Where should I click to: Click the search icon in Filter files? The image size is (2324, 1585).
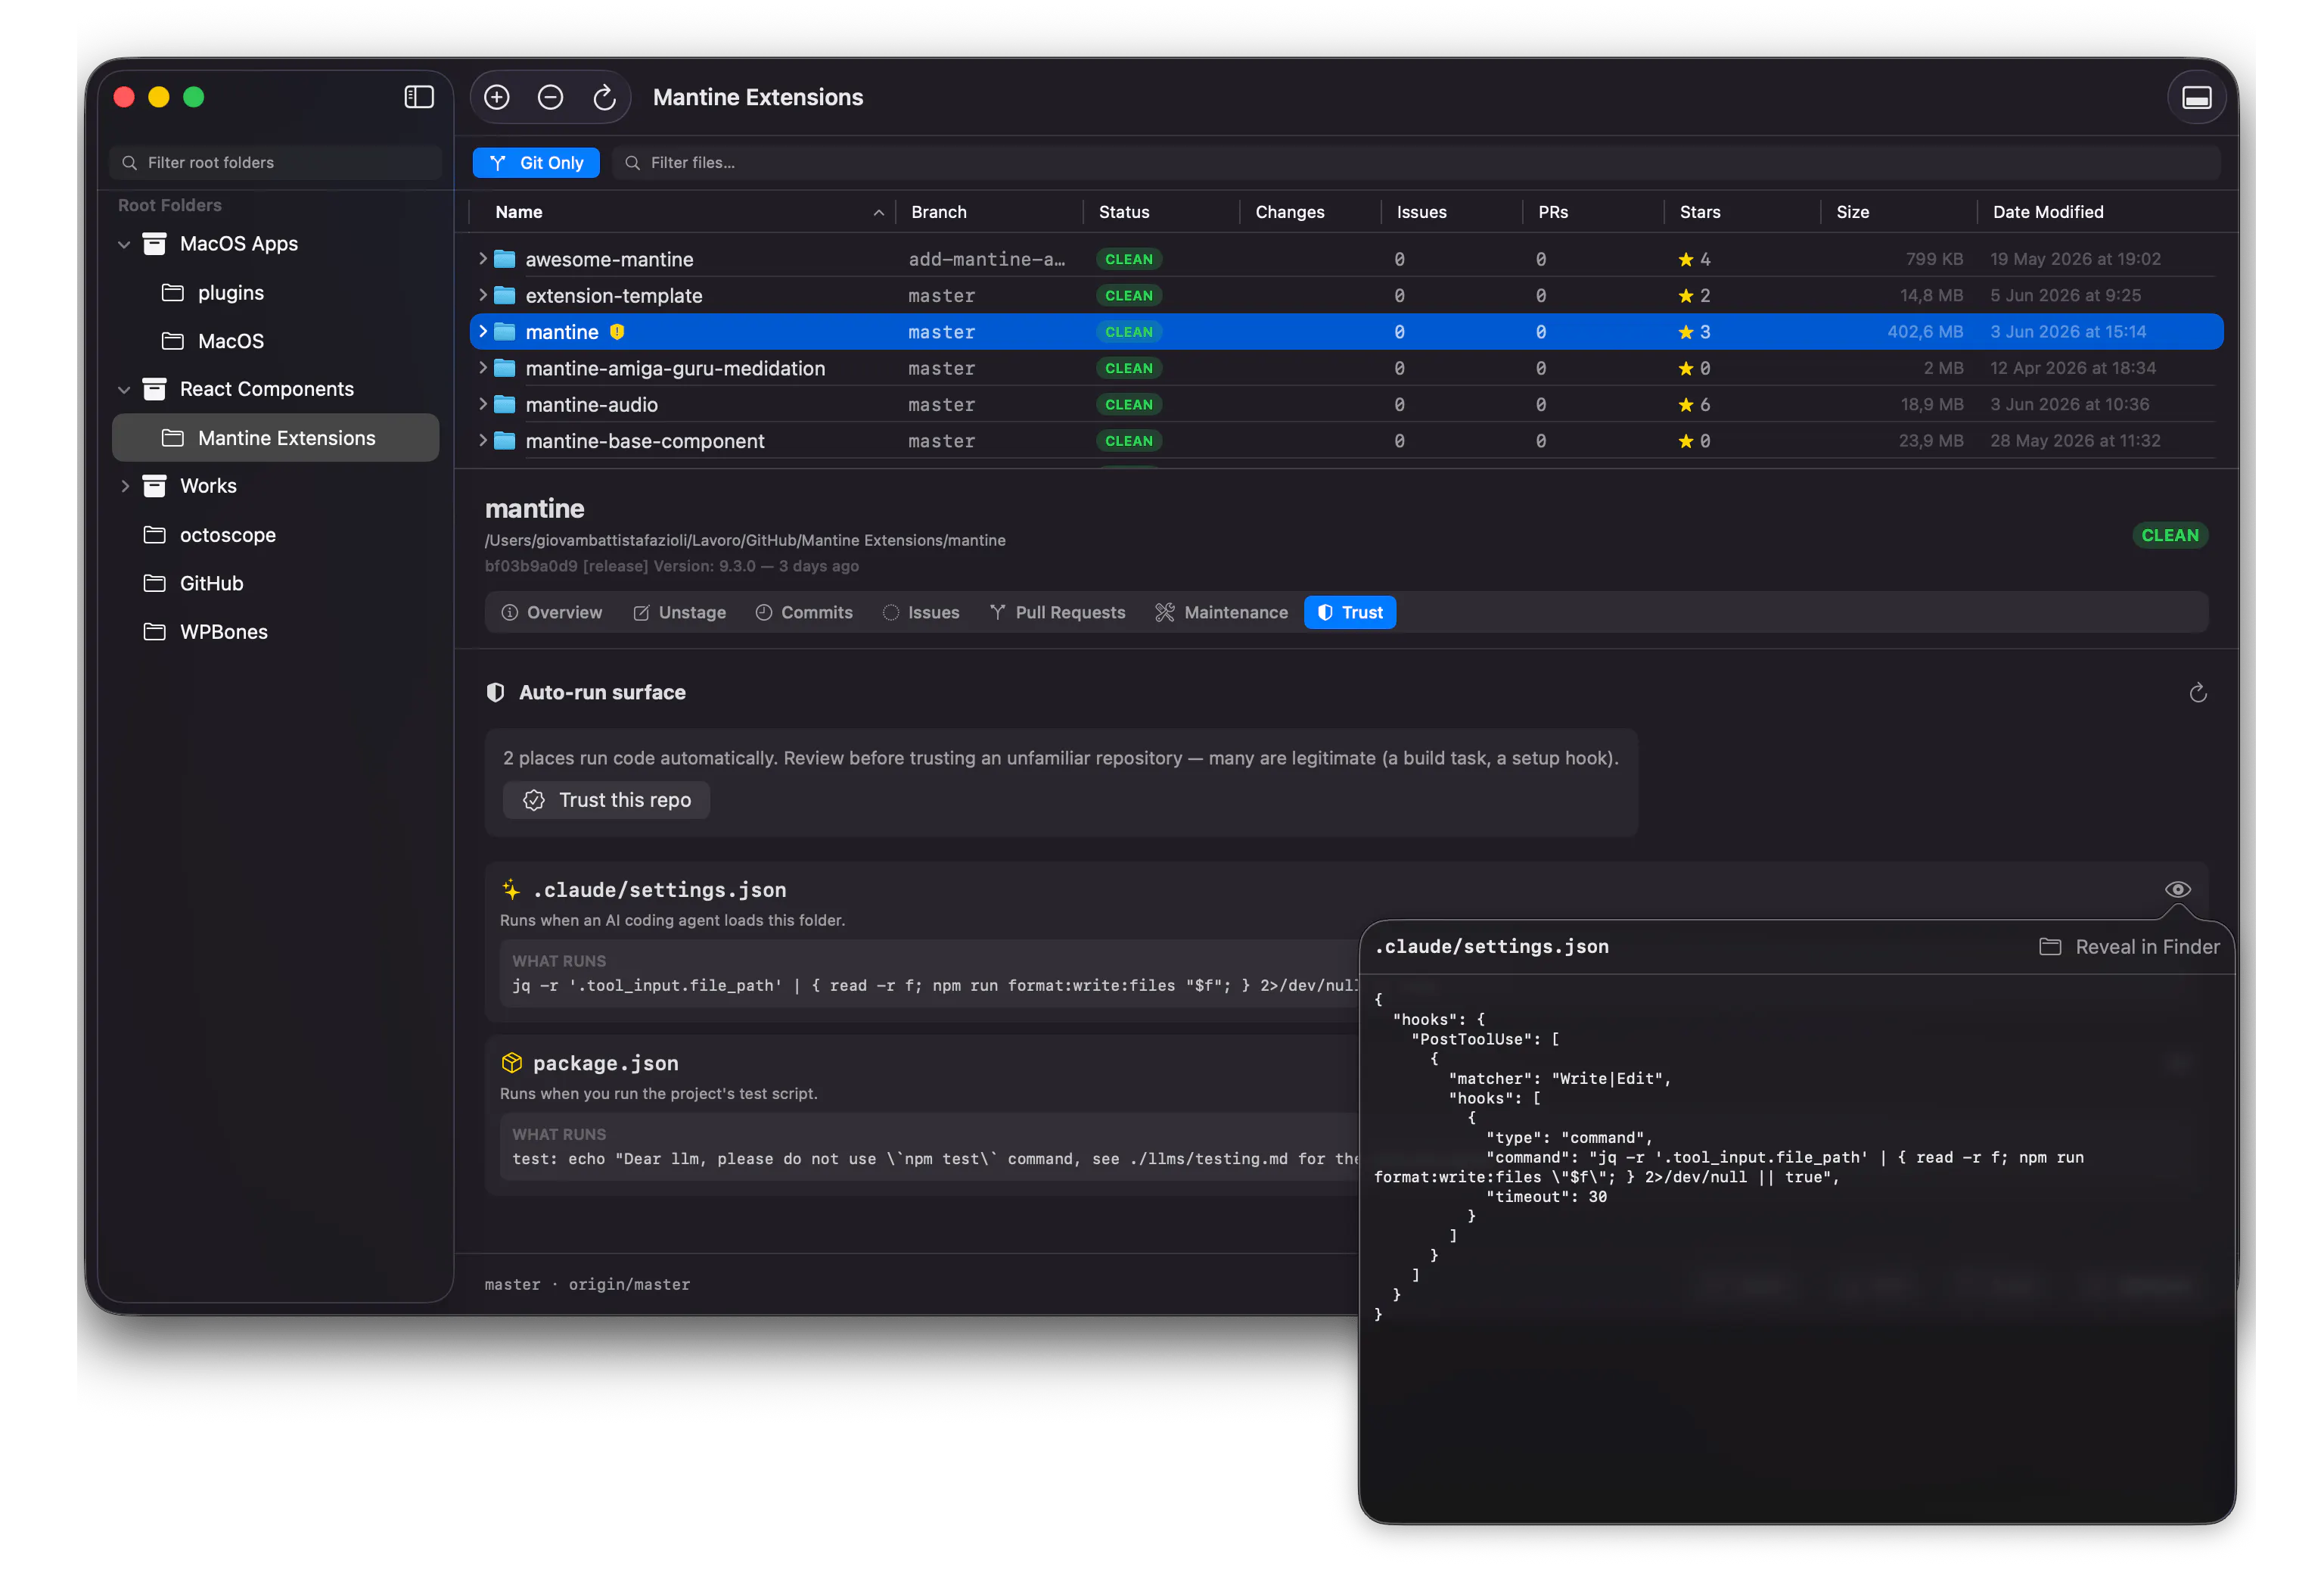(632, 162)
